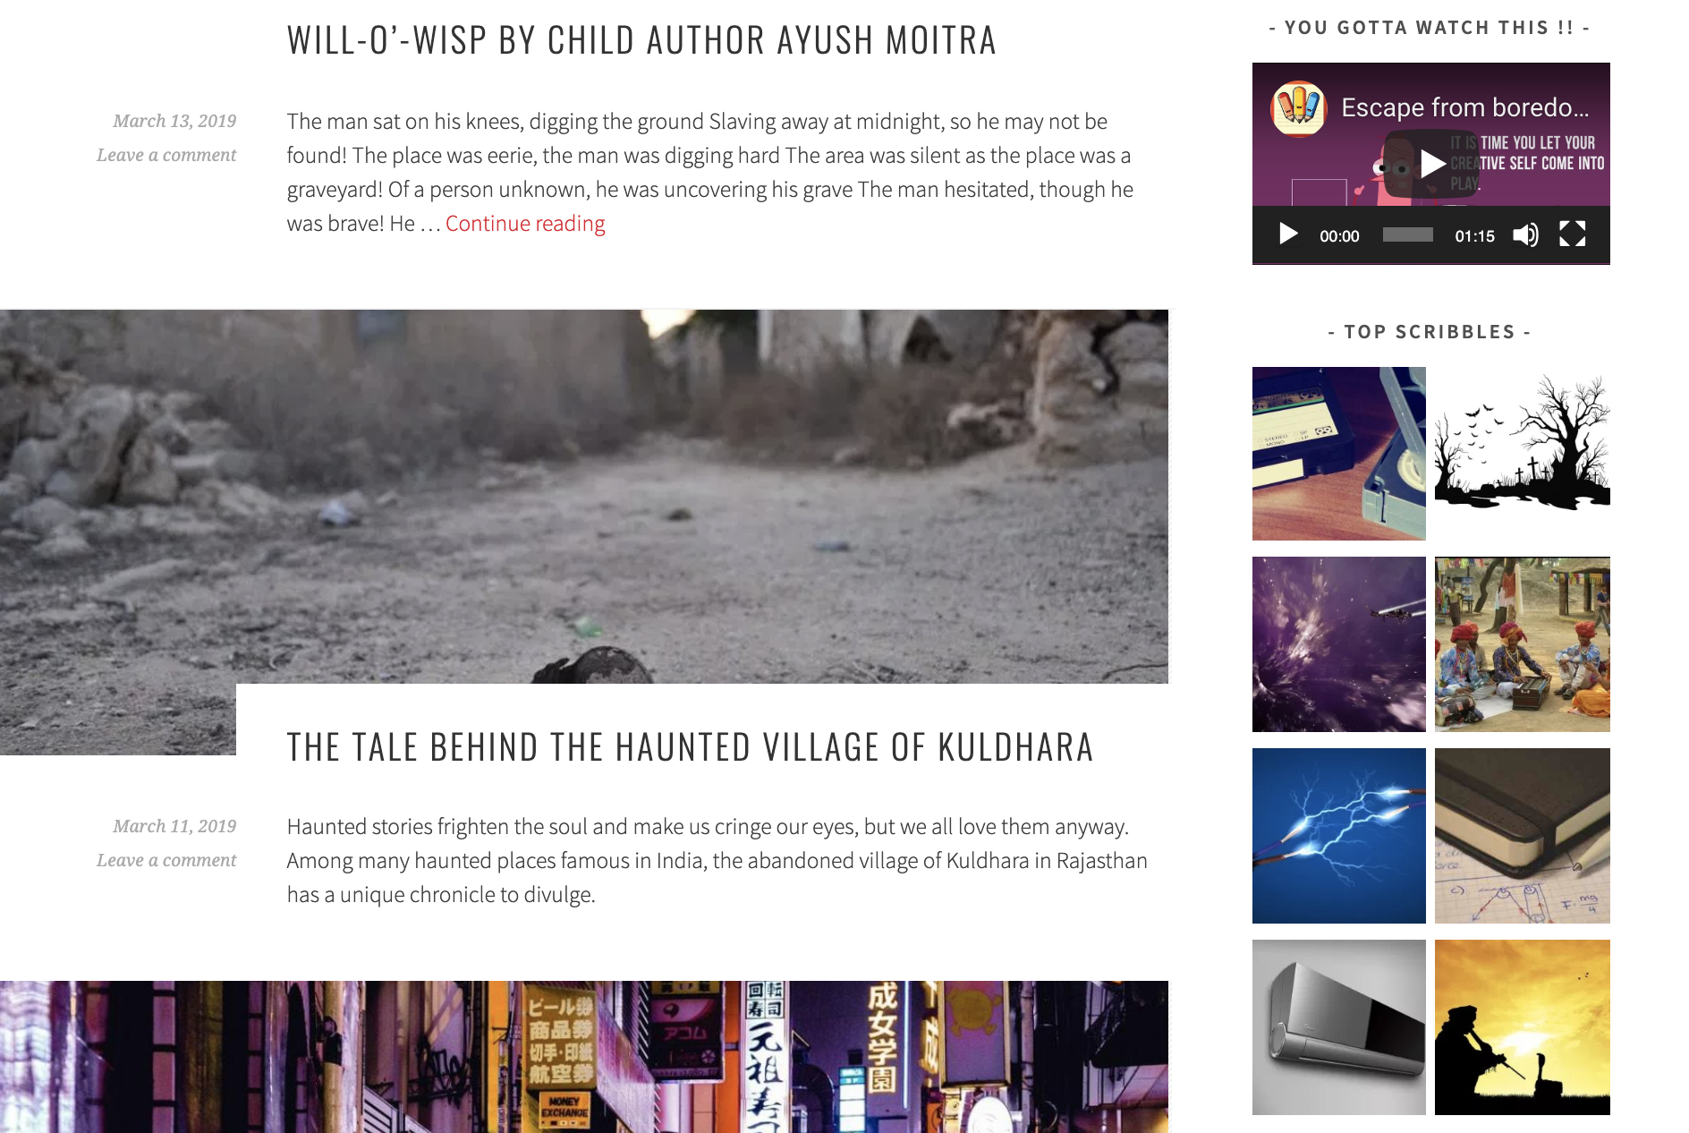Click Leave a comment under March 11, 2019

(166, 860)
